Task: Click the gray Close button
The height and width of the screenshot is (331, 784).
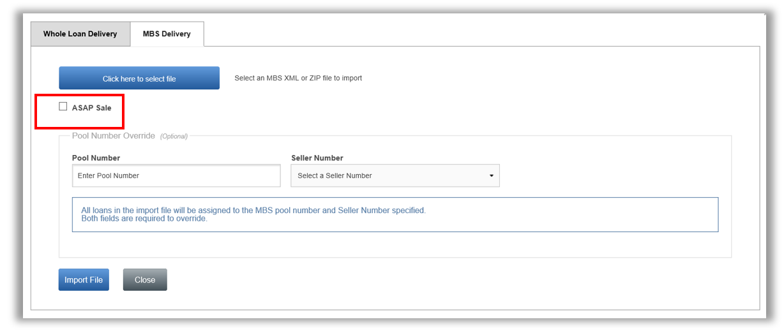Action: tap(145, 280)
